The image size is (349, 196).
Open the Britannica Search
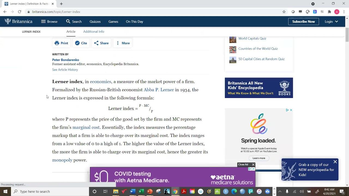pyautogui.click(x=74, y=22)
